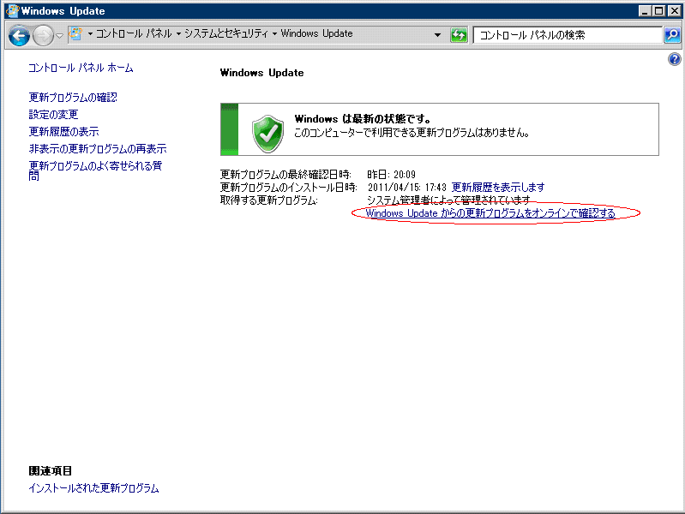Maximize the Windows Update window
Viewport: 685px width, 514px height.
pos(659,11)
